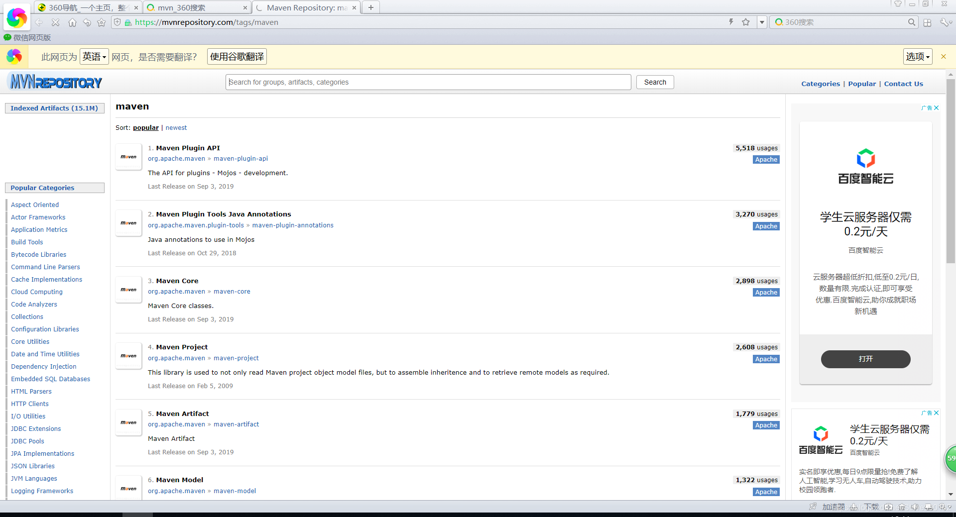
Task: Click the scrollbar down arrow
Action: (x=951, y=494)
